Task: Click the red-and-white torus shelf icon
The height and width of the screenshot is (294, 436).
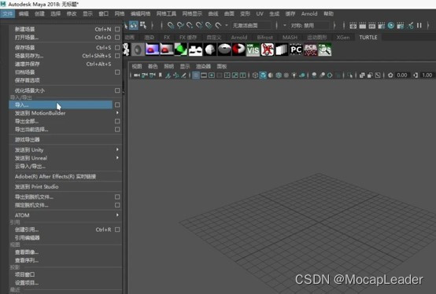Action: (x=238, y=50)
